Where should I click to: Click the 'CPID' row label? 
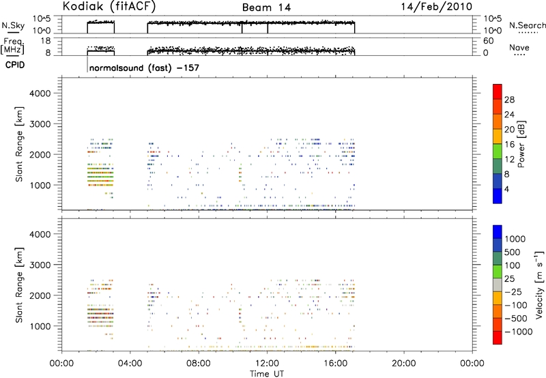tap(15, 65)
